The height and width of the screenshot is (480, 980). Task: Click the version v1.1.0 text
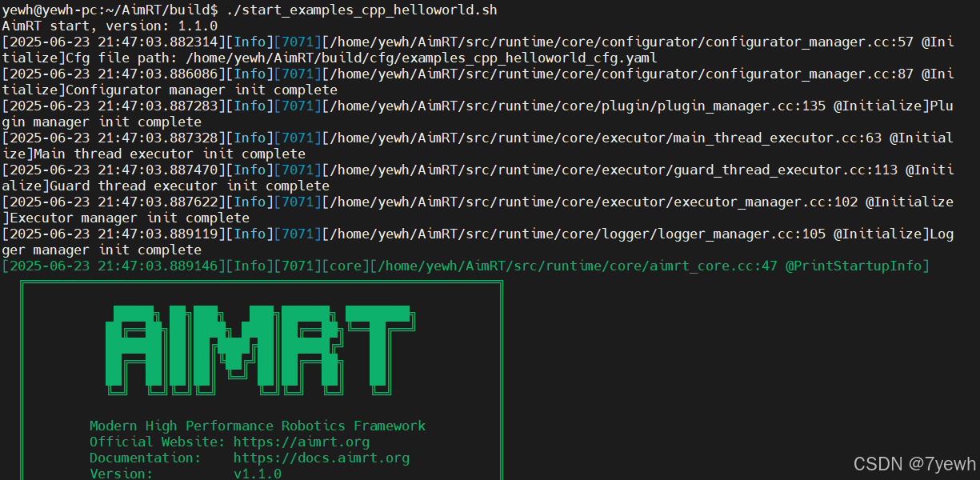pos(258,474)
